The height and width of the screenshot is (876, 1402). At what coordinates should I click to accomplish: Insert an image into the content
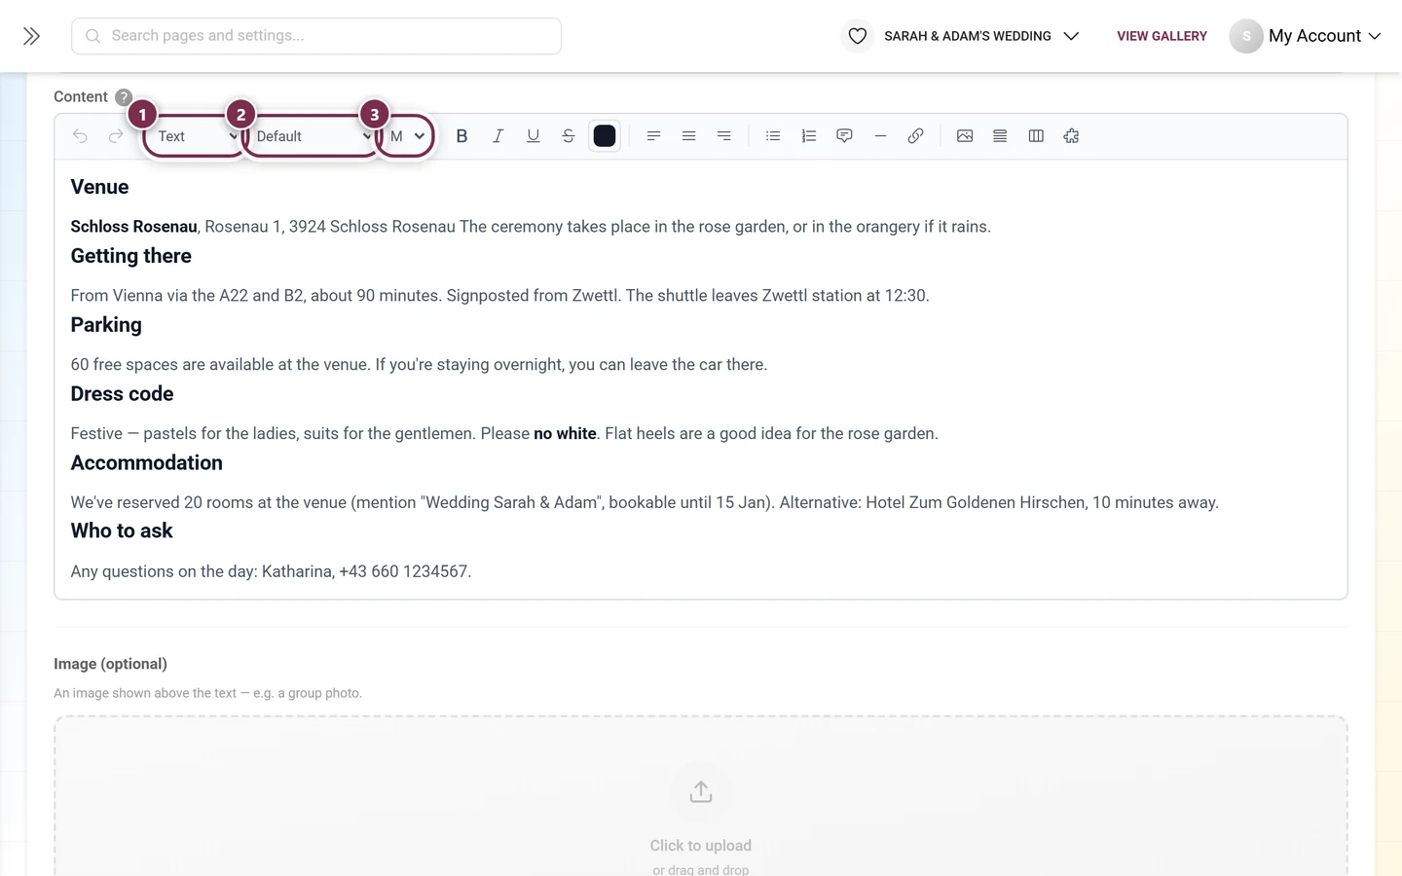(x=965, y=136)
